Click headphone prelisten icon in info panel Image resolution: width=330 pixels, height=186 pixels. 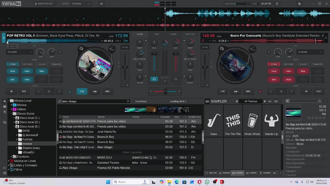(x=319, y=101)
